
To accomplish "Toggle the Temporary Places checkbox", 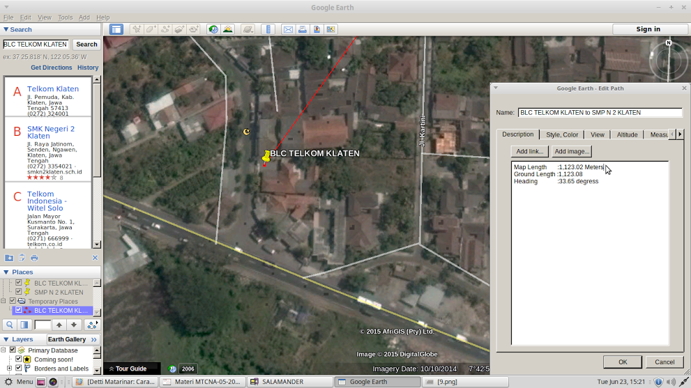I will point(13,301).
